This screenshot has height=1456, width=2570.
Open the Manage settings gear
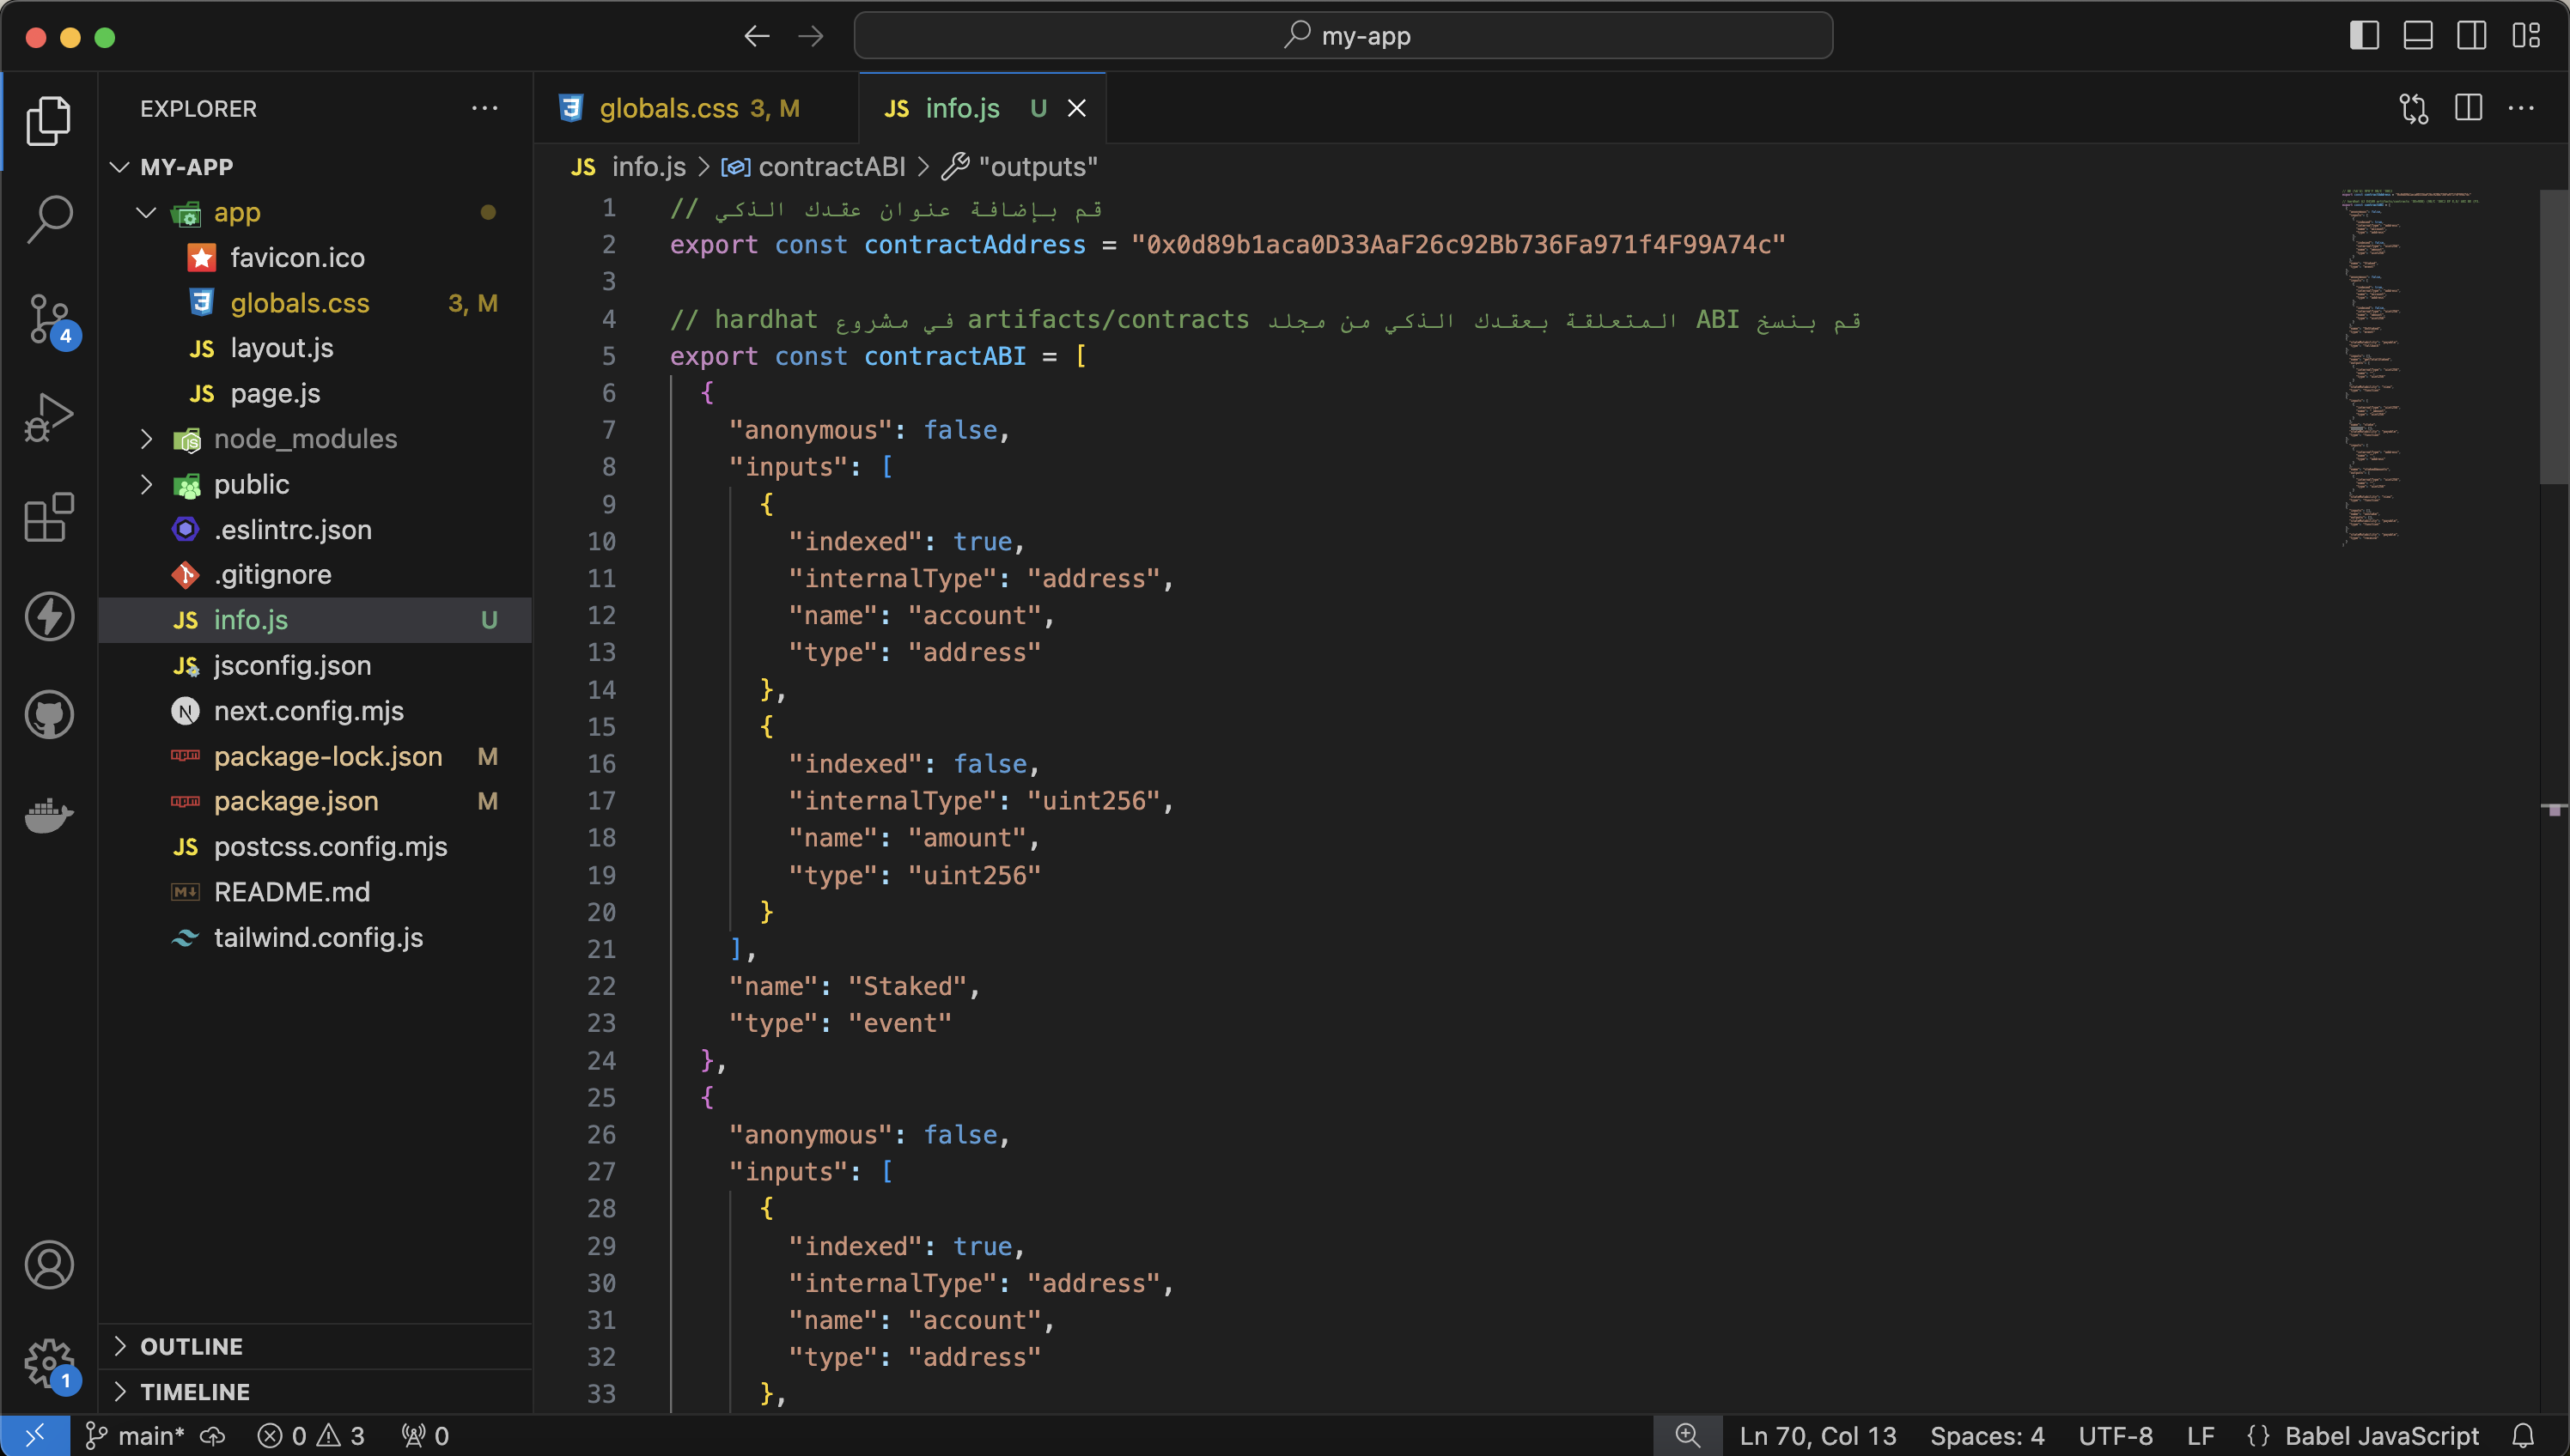[x=48, y=1363]
